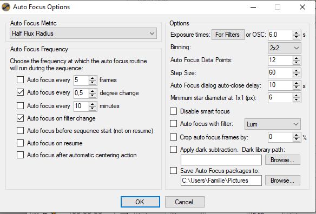
Task: Check Disable smart focus option
Action: 173,111
